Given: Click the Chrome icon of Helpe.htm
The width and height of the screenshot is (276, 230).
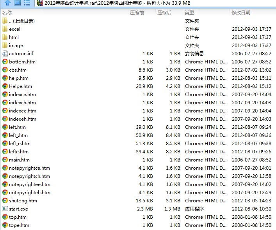Looking at the screenshot, I should pos(5,86).
